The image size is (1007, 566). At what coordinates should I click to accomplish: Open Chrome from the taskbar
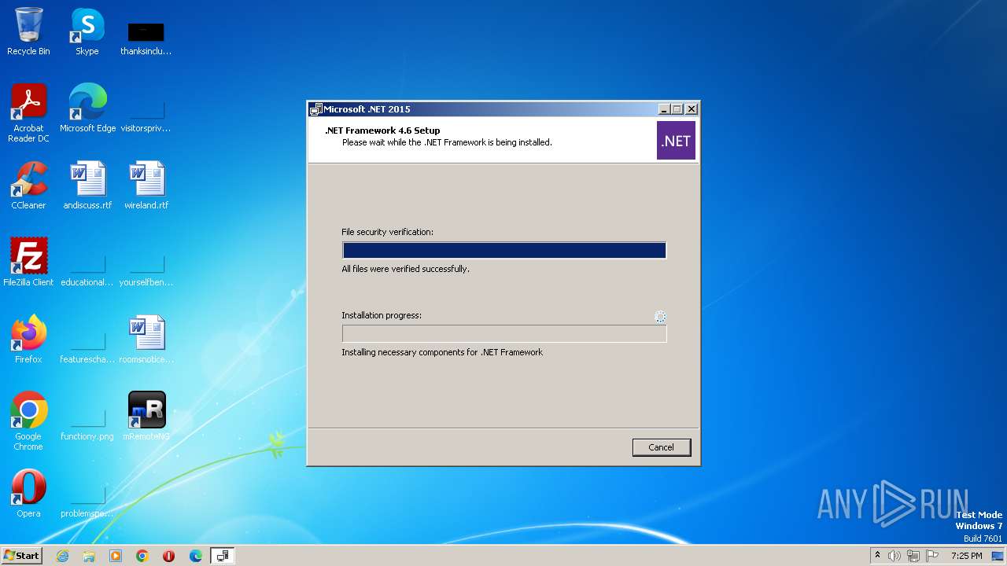[142, 556]
